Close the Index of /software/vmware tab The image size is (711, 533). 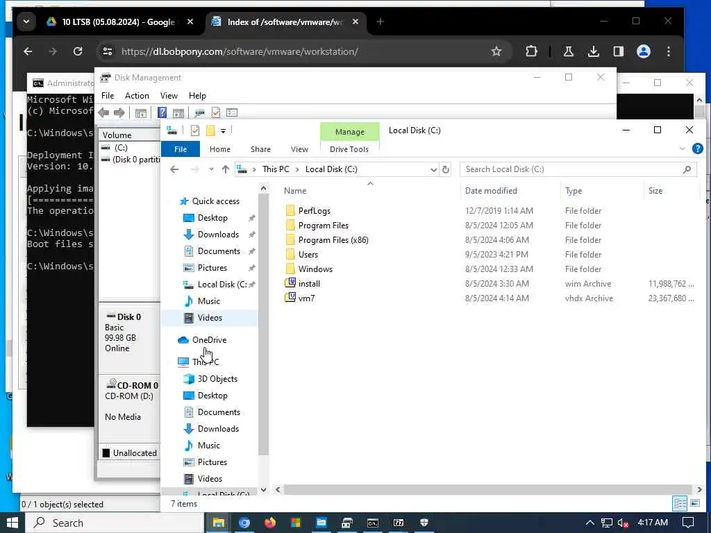(x=355, y=22)
